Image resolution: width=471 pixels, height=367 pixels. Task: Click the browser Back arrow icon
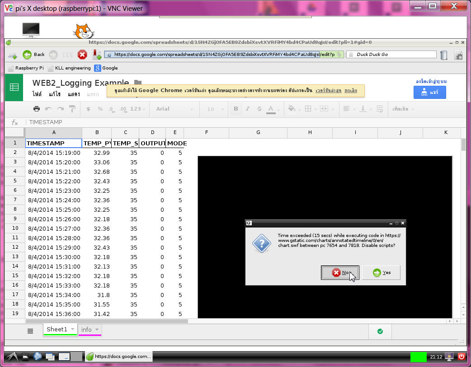[27, 55]
